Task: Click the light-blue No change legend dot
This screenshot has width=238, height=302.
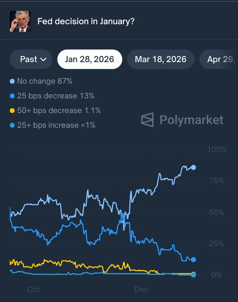Action: [x=12, y=82]
